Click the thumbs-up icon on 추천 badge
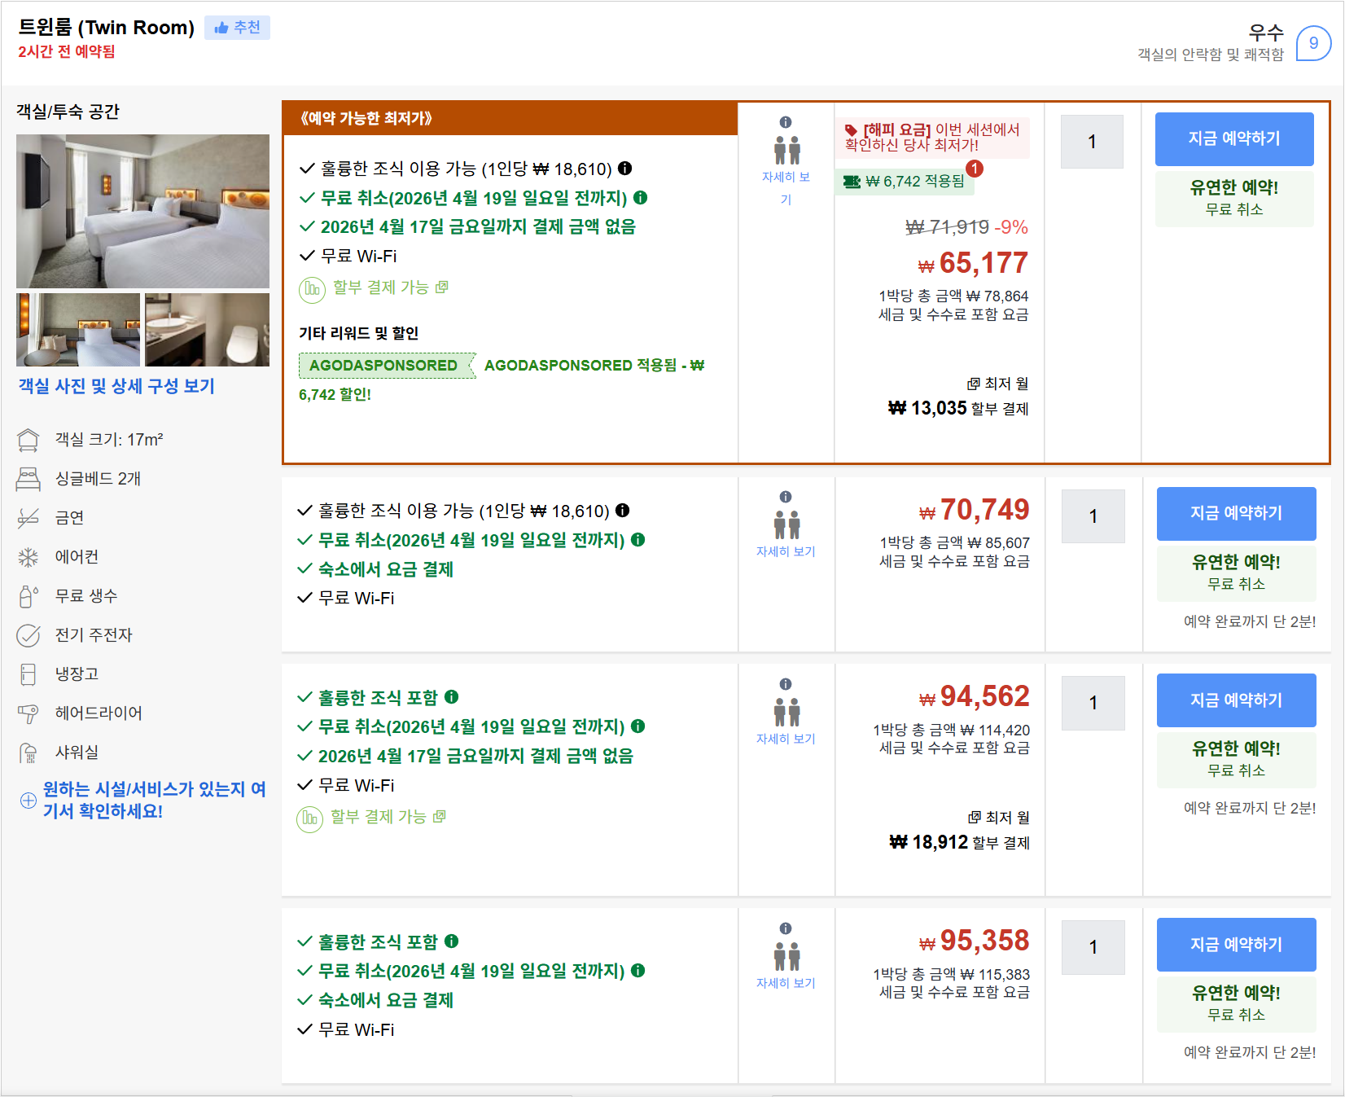The image size is (1345, 1097). 220,27
